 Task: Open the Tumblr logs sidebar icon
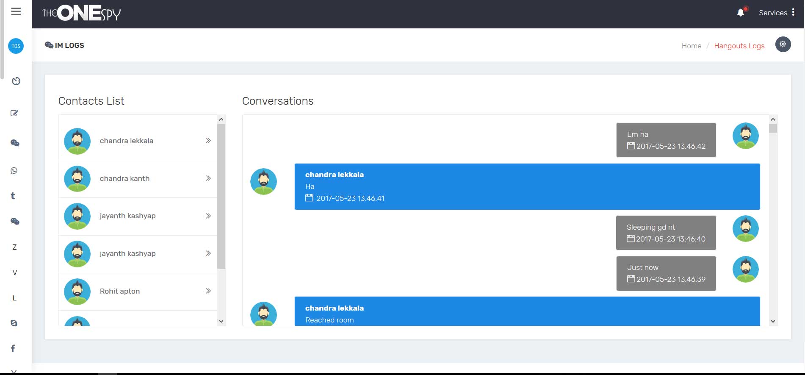(x=13, y=196)
